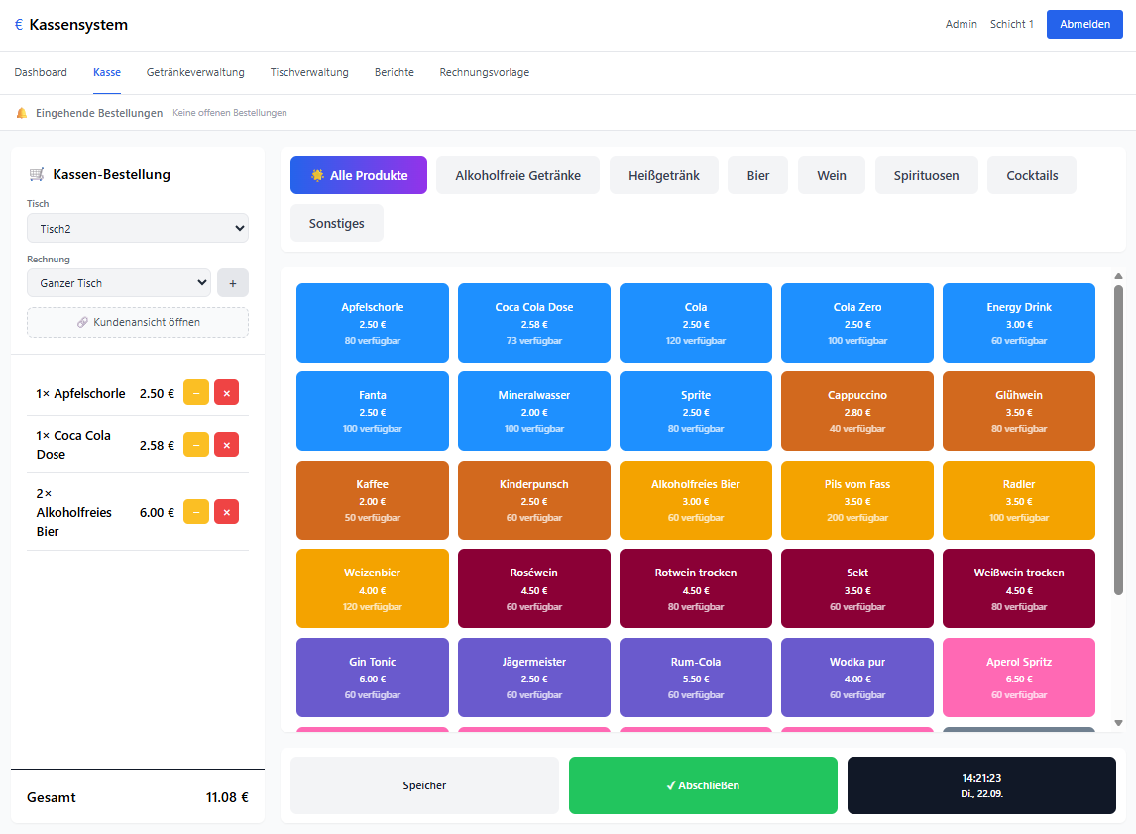Show the Heißgetränk category
This screenshot has width=1136, height=834.
coord(663,175)
